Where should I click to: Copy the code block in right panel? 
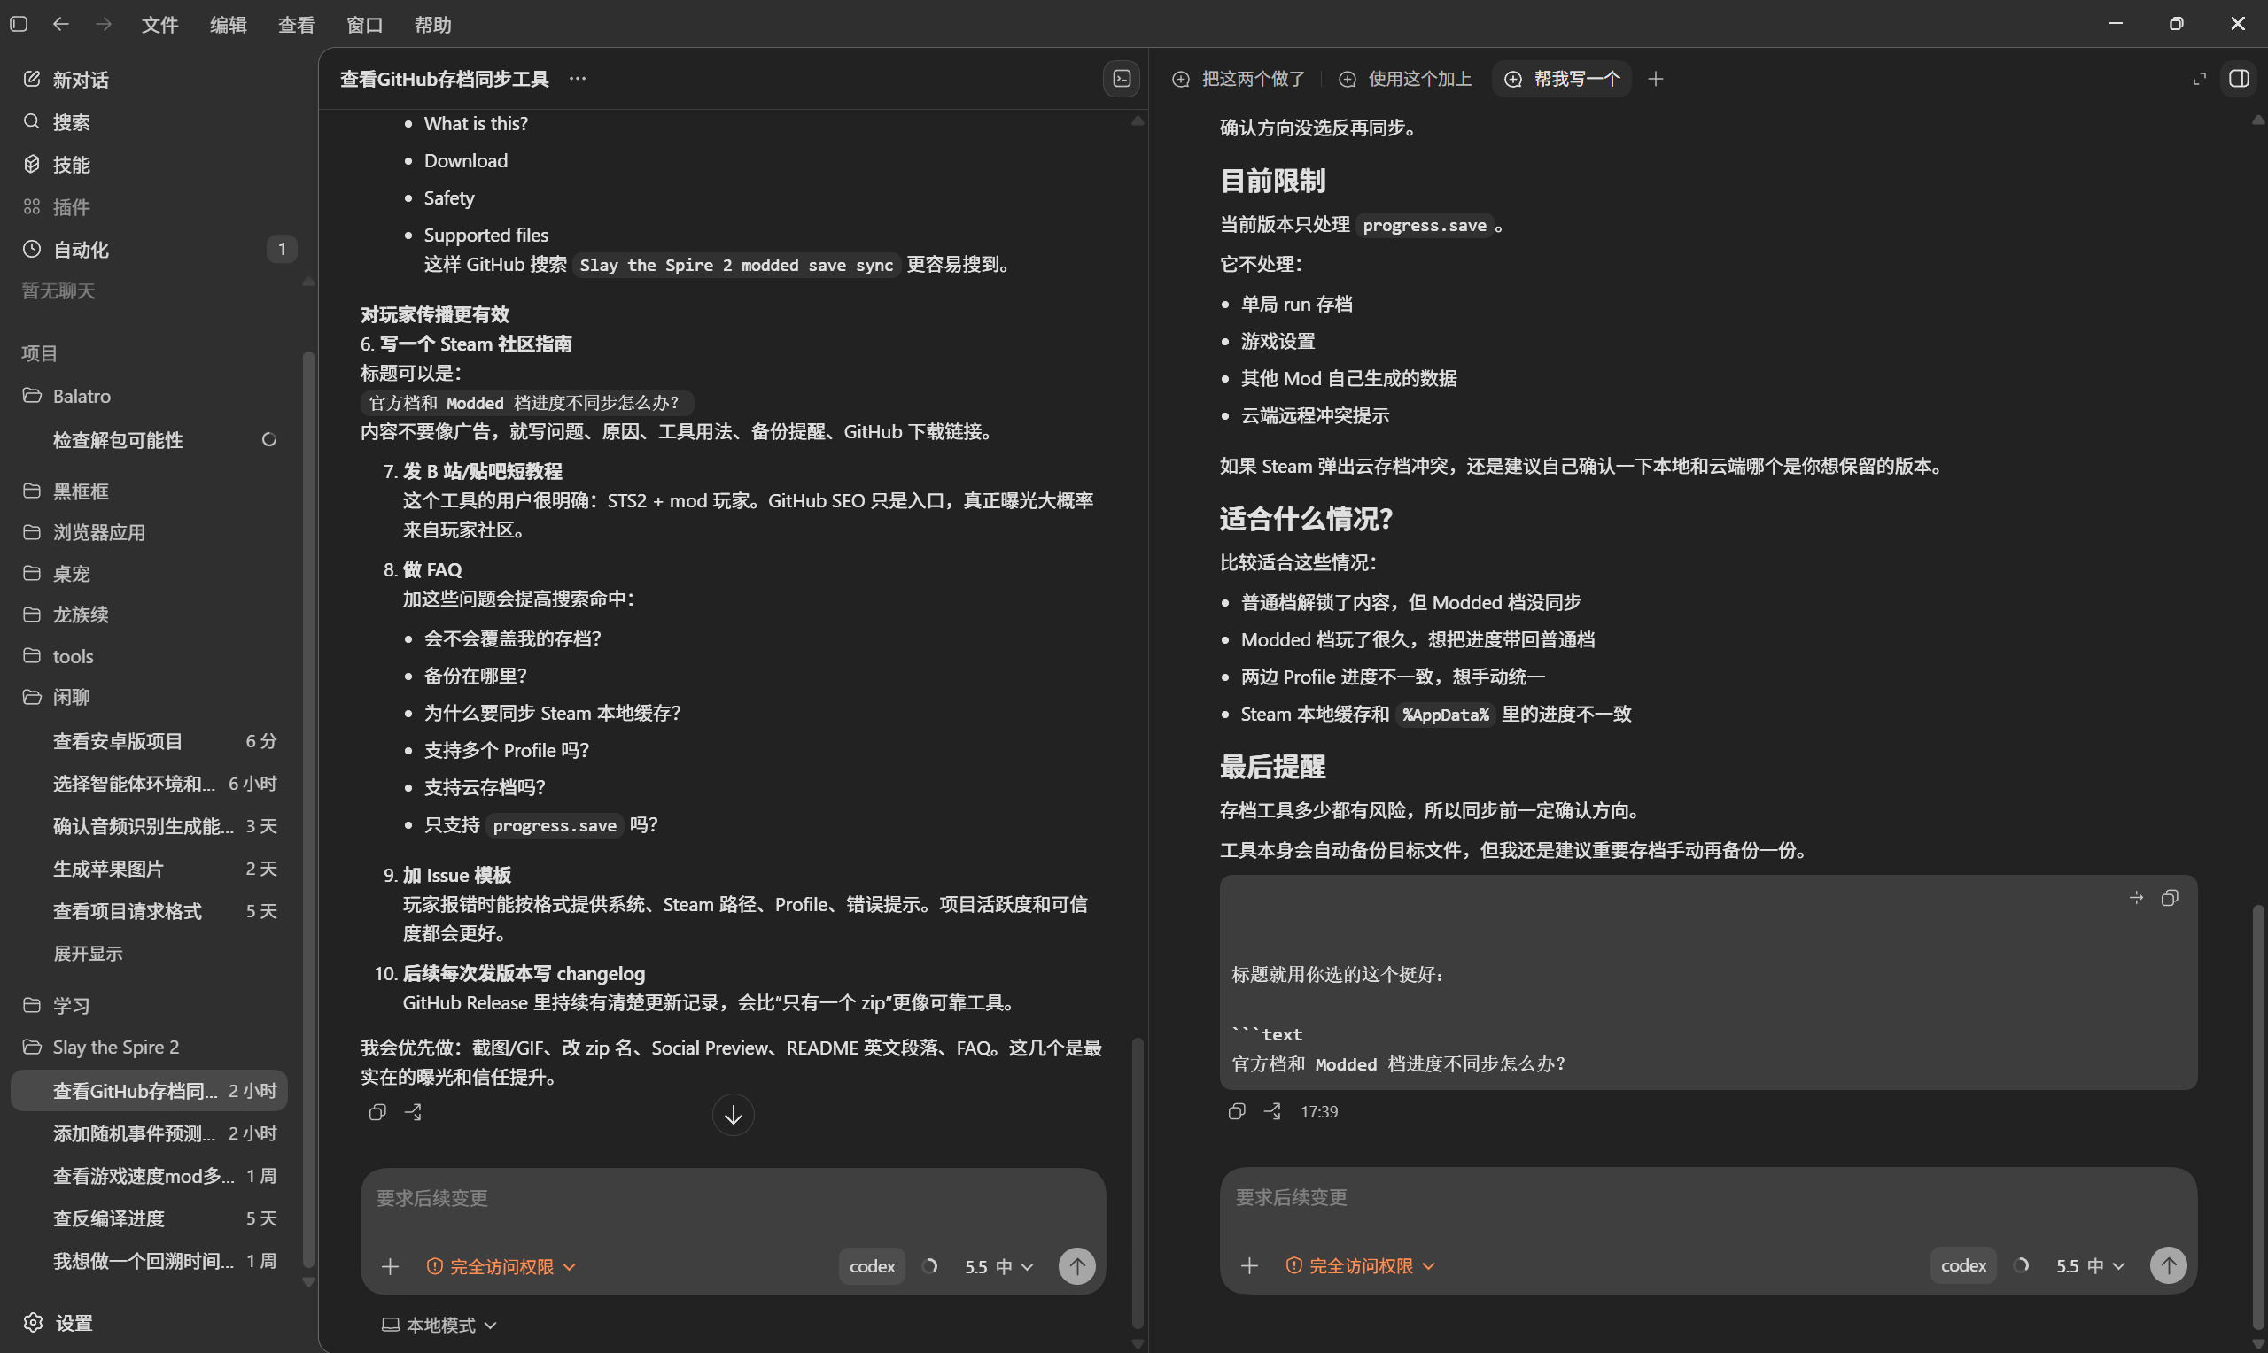tap(2170, 898)
